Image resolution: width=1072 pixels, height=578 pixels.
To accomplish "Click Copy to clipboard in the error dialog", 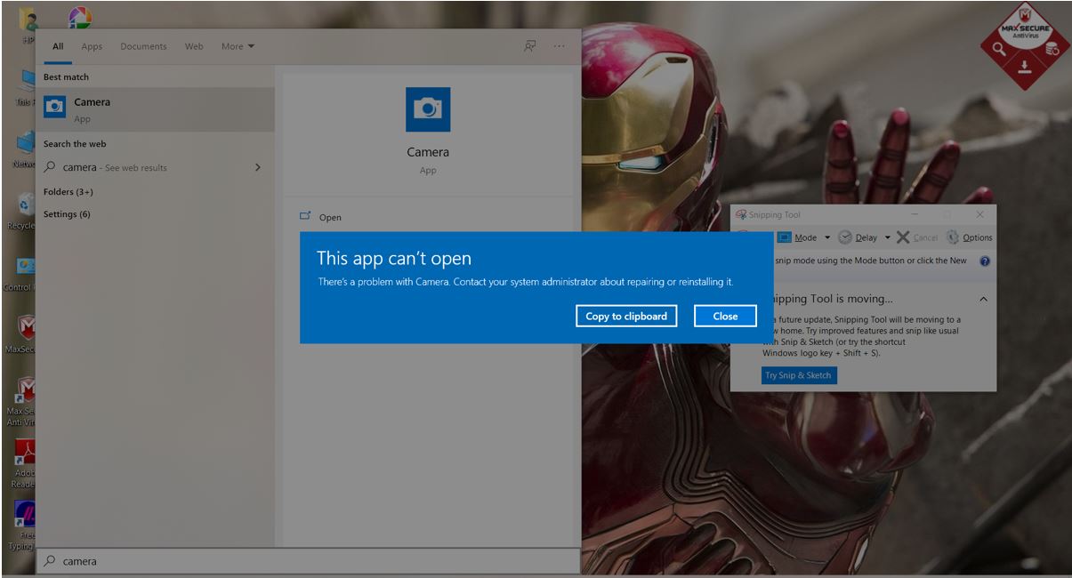I will coord(626,316).
